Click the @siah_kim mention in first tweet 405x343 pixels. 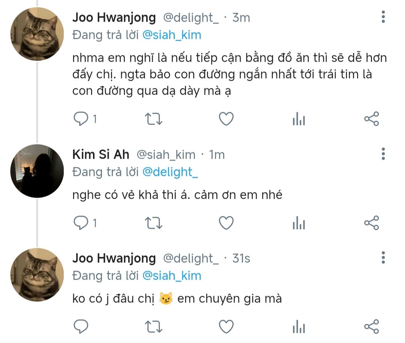click(172, 35)
